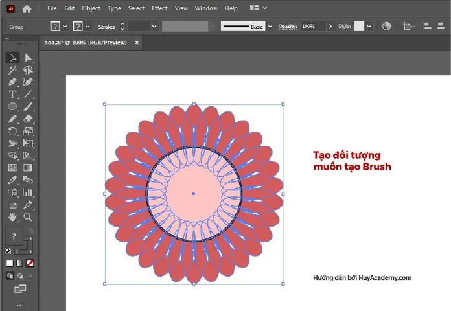The image size is (451, 311).
Task: Select the Direct Selection tool
Action: (28, 58)
